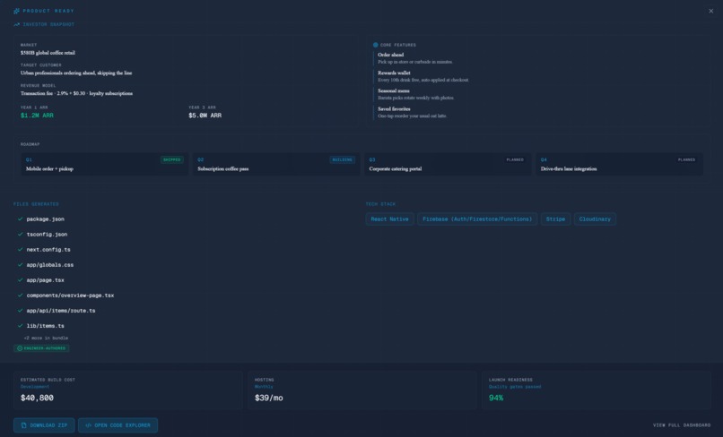Open the Q1 Mobile order + pickup card
The width and height of the screenshot is (723, 437).
click(x=105, y=164)
